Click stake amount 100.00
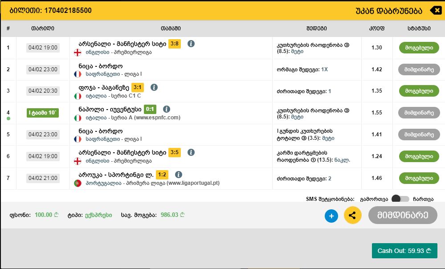This screenshot has width=445, height=269. (46, 215)
